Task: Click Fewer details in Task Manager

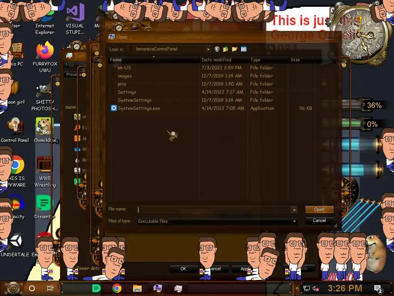Action: tap(88, 268)
